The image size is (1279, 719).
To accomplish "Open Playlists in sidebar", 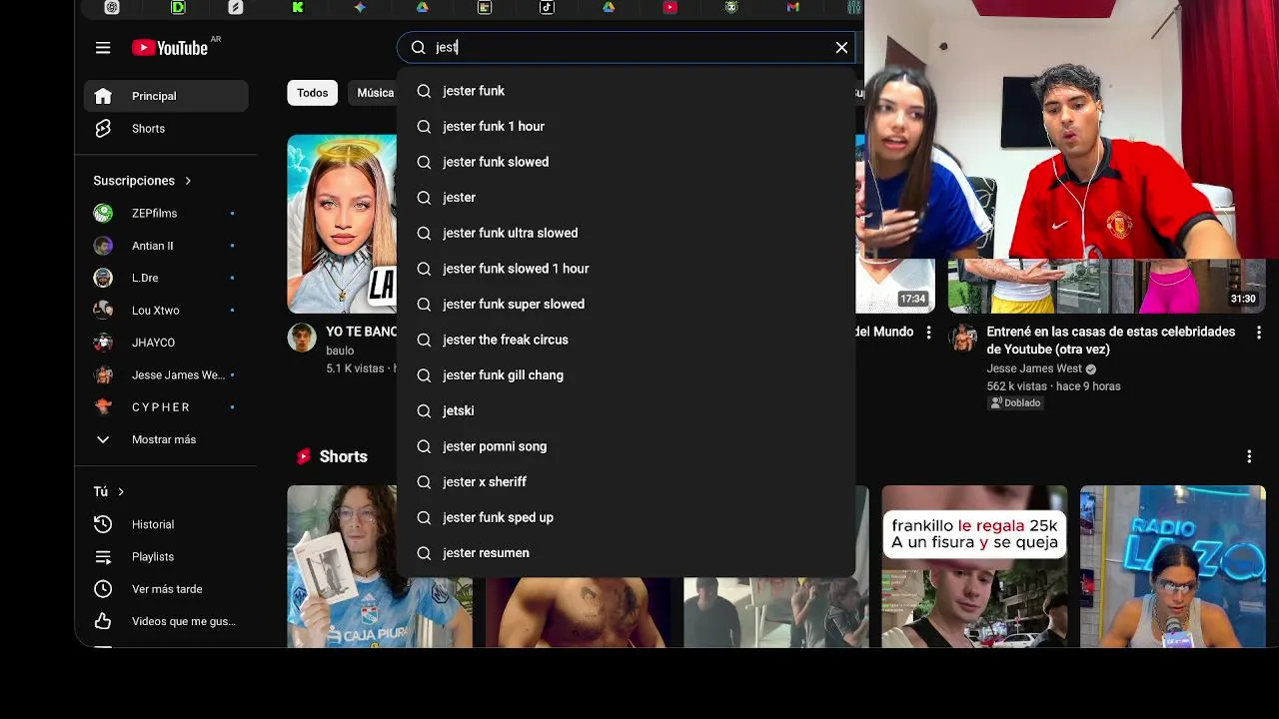I will 166,557.
